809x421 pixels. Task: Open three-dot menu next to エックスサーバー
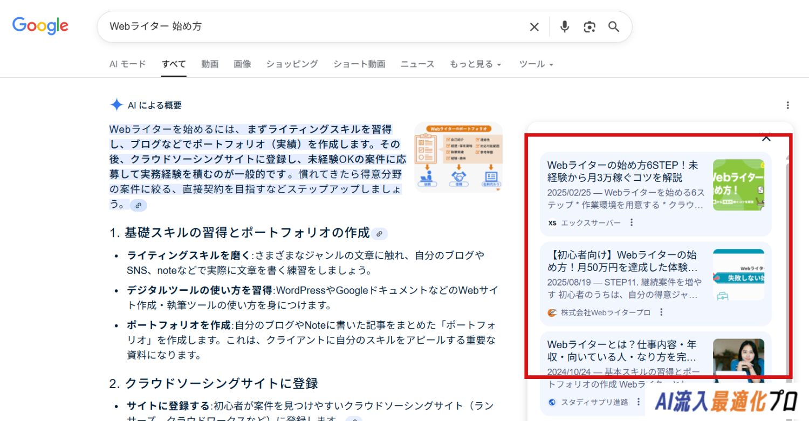(632, 222)
